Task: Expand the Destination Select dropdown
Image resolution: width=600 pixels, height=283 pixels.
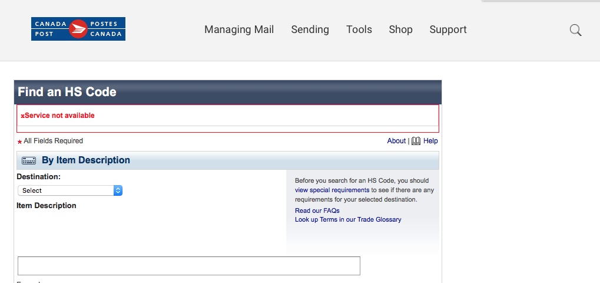Action: (x=70, y=190)
